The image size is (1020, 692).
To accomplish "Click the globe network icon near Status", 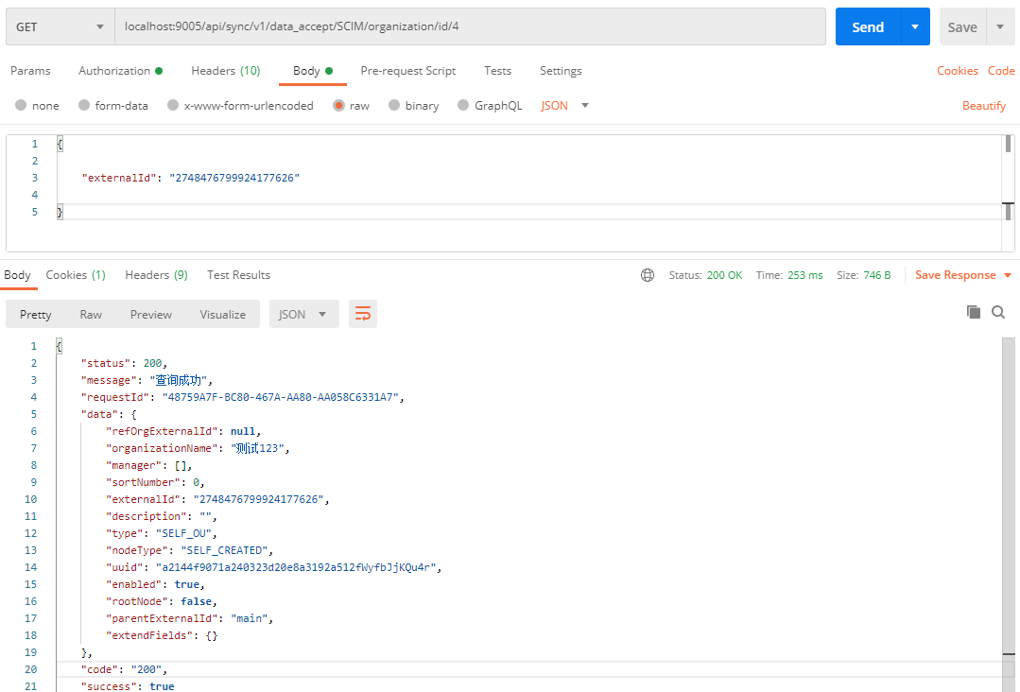I will tap(648, 275).
